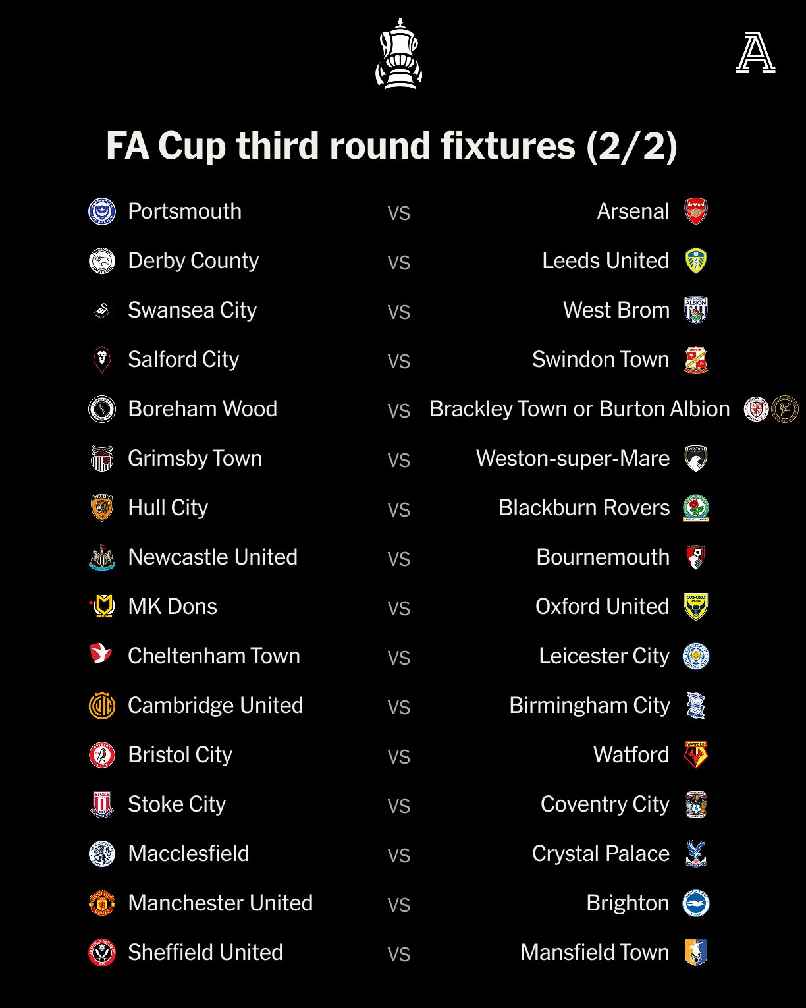Click the FA Cup third round fixtures heading
Viewport: 806px width, 1008px height.
[392, 146]
